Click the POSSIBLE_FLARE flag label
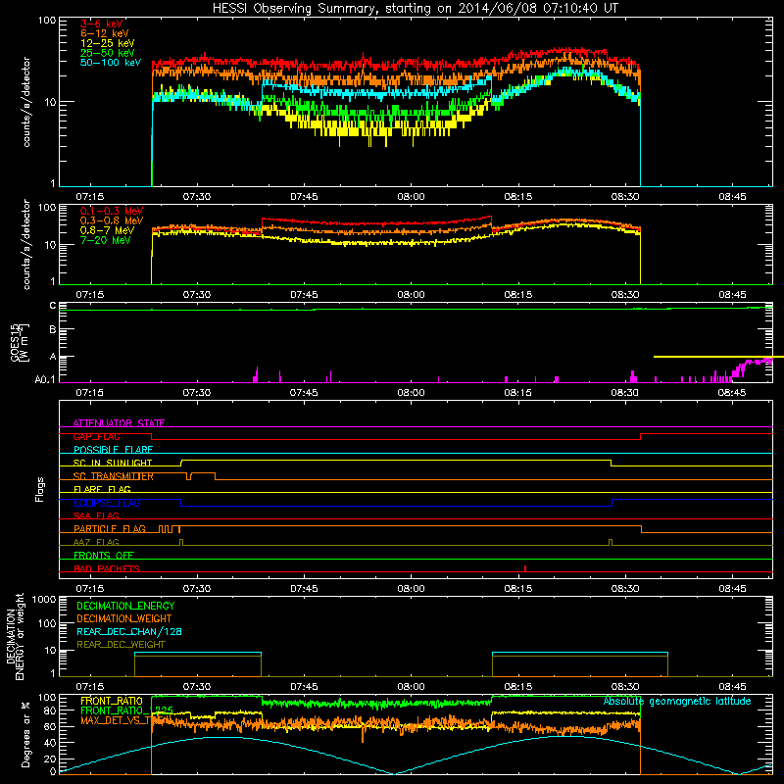 tap(113, 450)
